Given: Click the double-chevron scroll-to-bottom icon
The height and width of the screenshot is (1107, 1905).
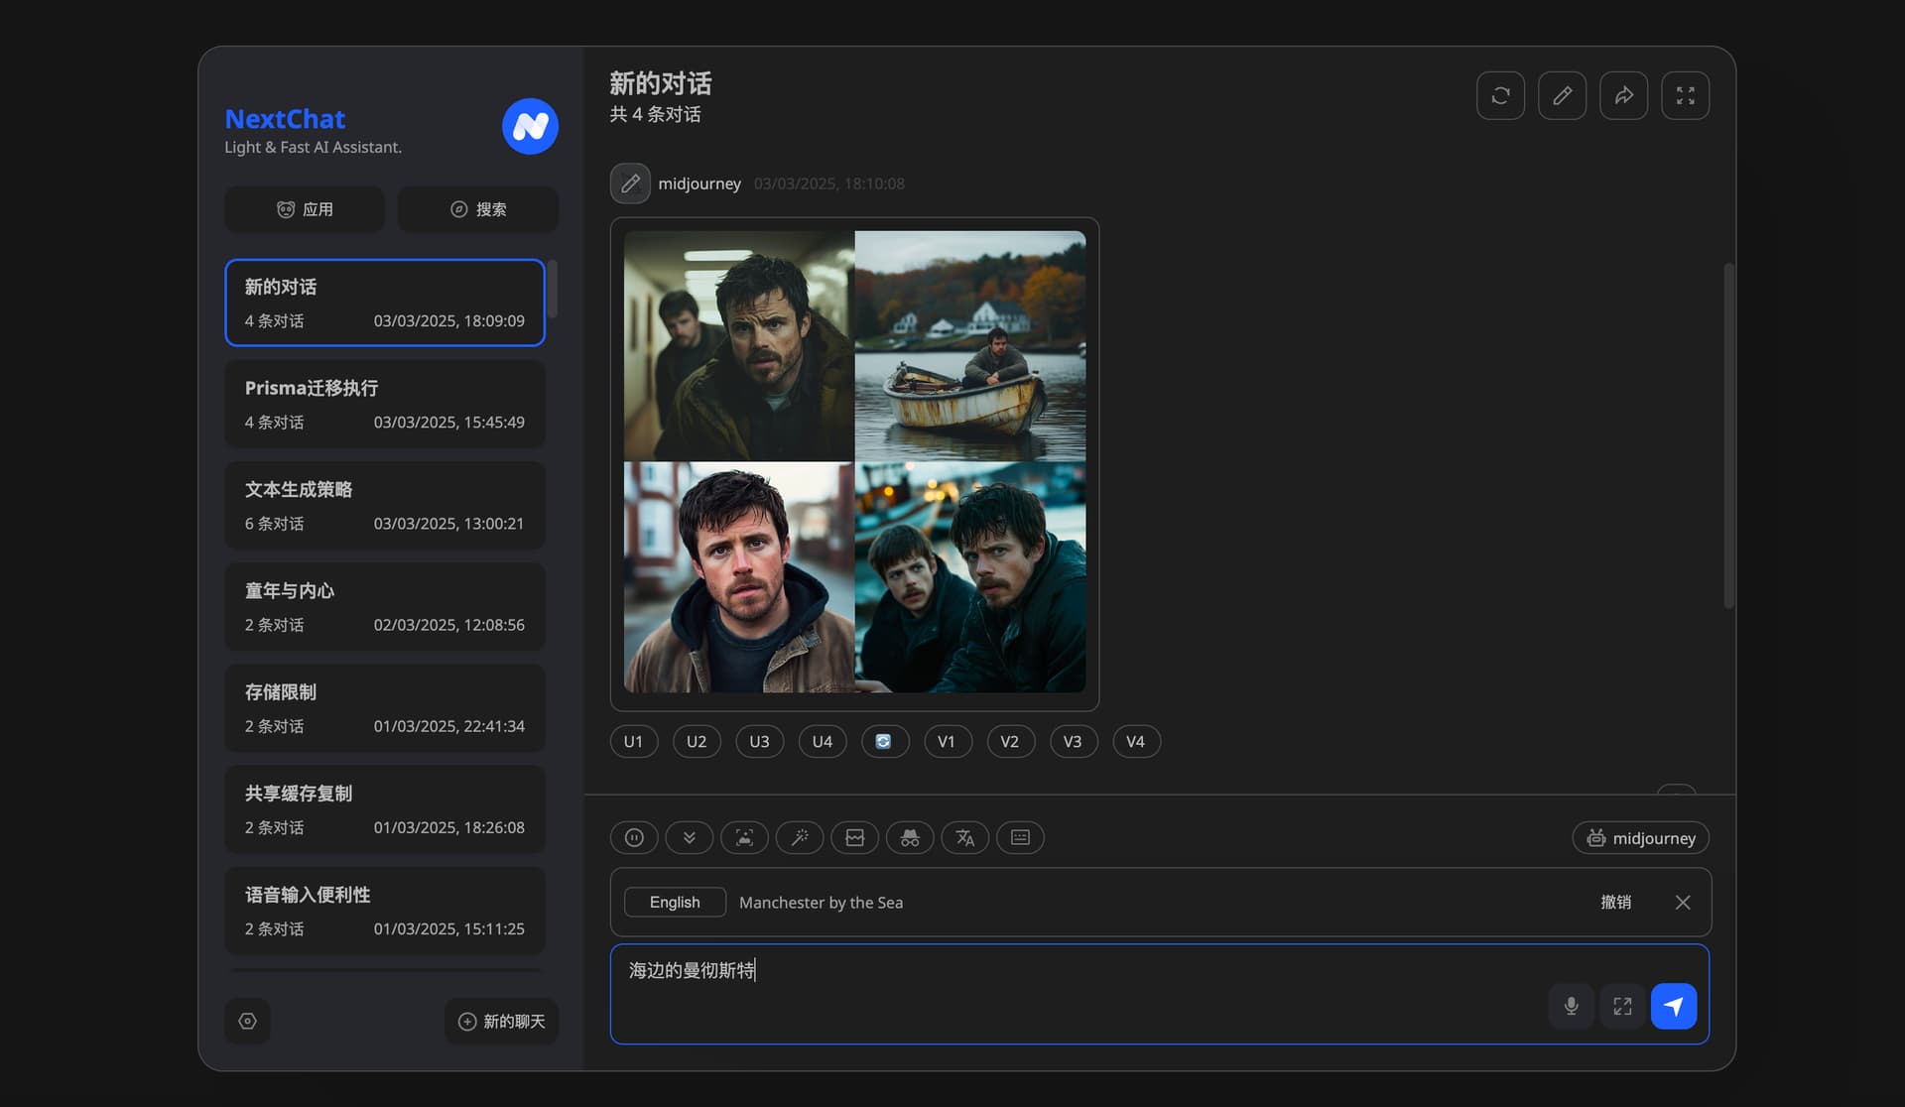Looking at the screenshot, I should [x=689, y=837].
